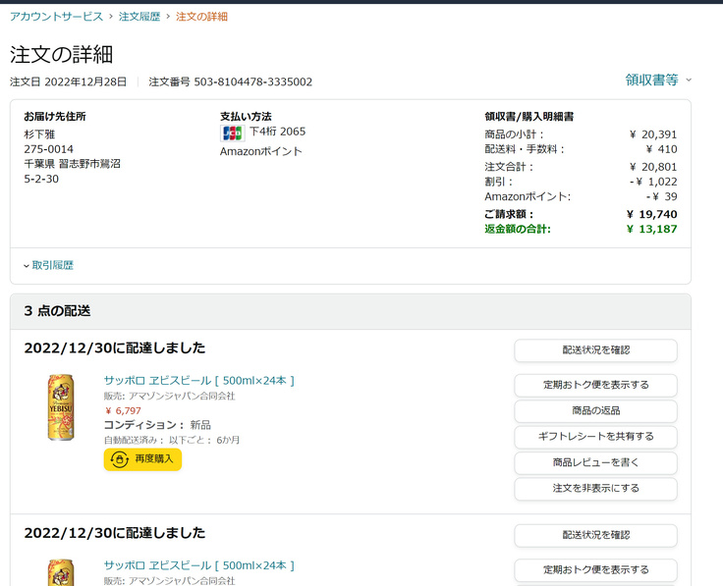Screen dimensions: 723x586
Task: Open 注文履歴 breadcrumb link
Action: pyautogui.click(x=141, y=17)
